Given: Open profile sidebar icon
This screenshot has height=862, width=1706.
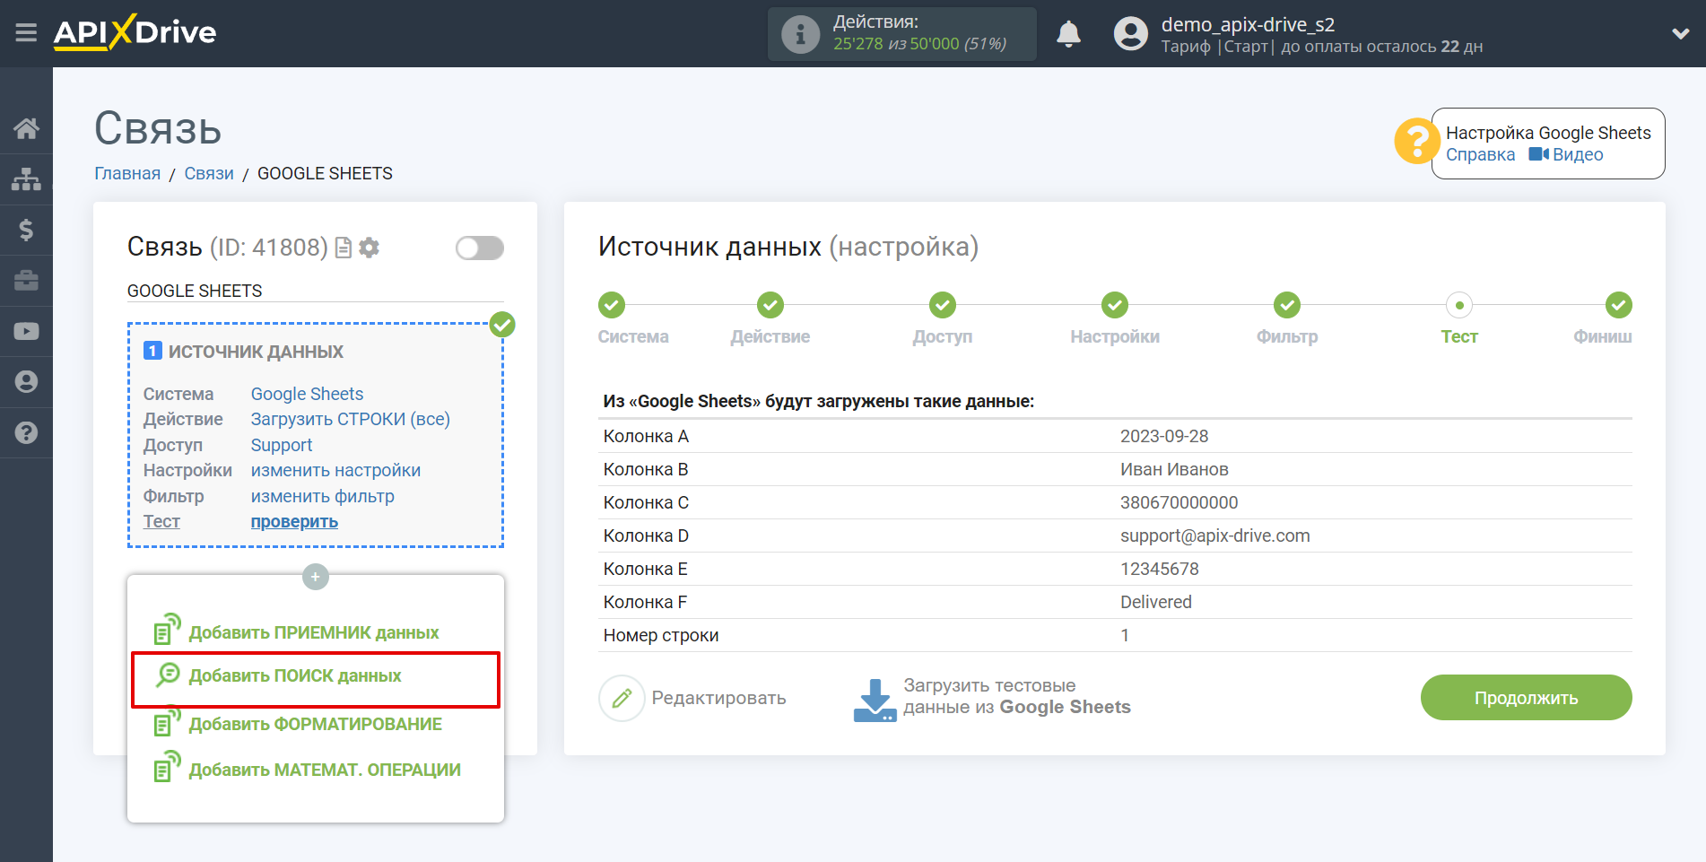Looking at the screenshot, I should pos(26,382).
